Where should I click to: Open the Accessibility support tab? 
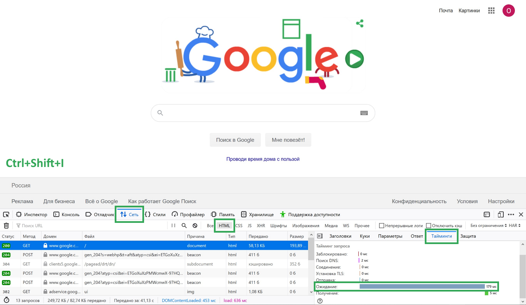(x=310, y=214)
